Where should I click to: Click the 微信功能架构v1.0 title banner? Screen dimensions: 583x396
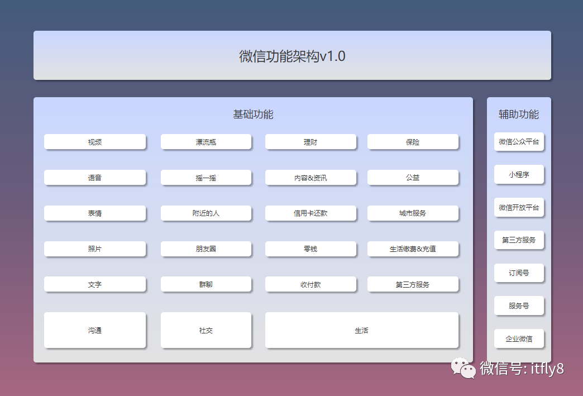point(292,55)
